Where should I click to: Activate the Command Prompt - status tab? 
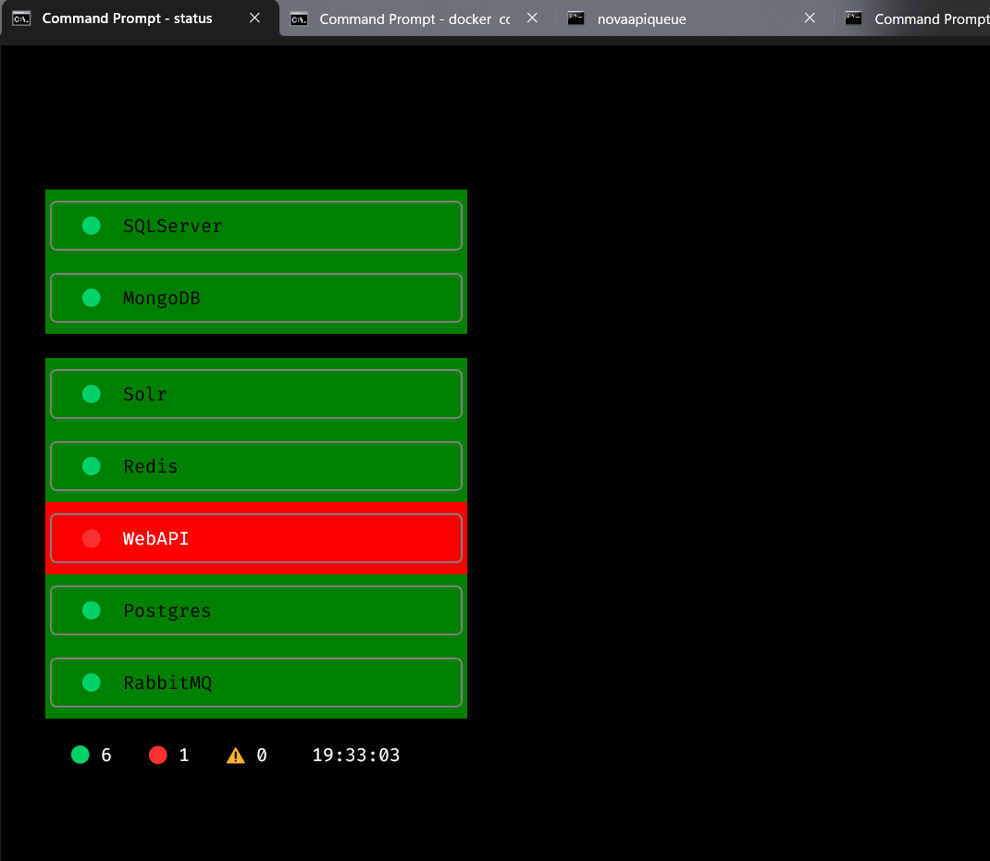[127, 18]
